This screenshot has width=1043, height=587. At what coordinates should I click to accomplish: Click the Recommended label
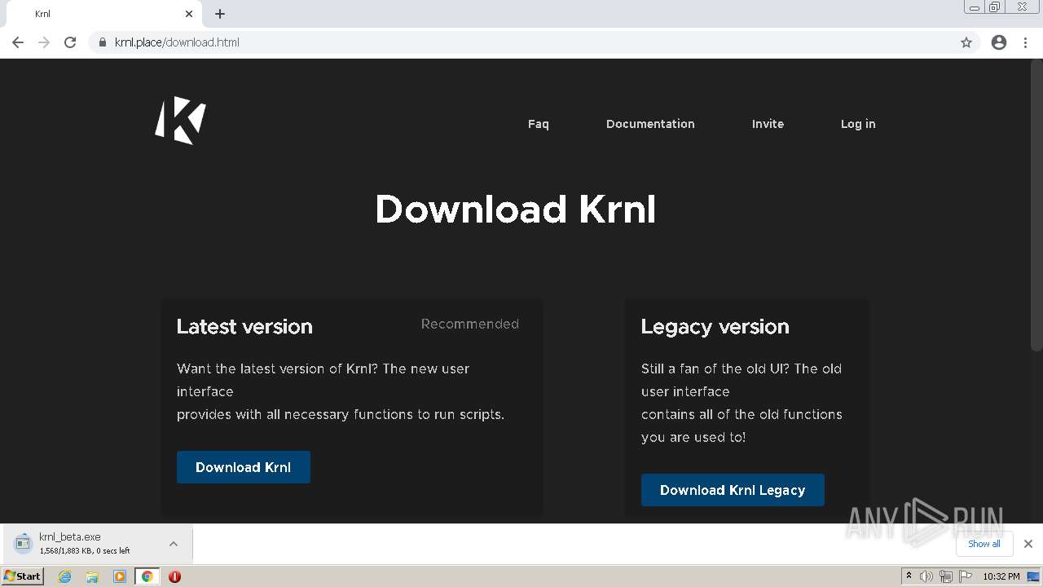470,324
